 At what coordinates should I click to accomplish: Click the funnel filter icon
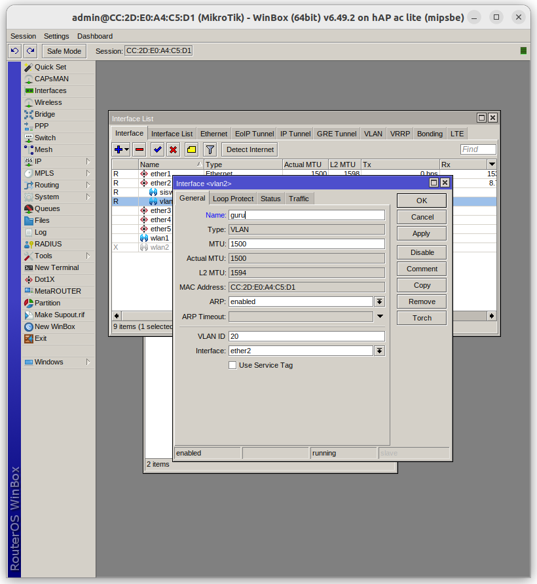point(210,149)
